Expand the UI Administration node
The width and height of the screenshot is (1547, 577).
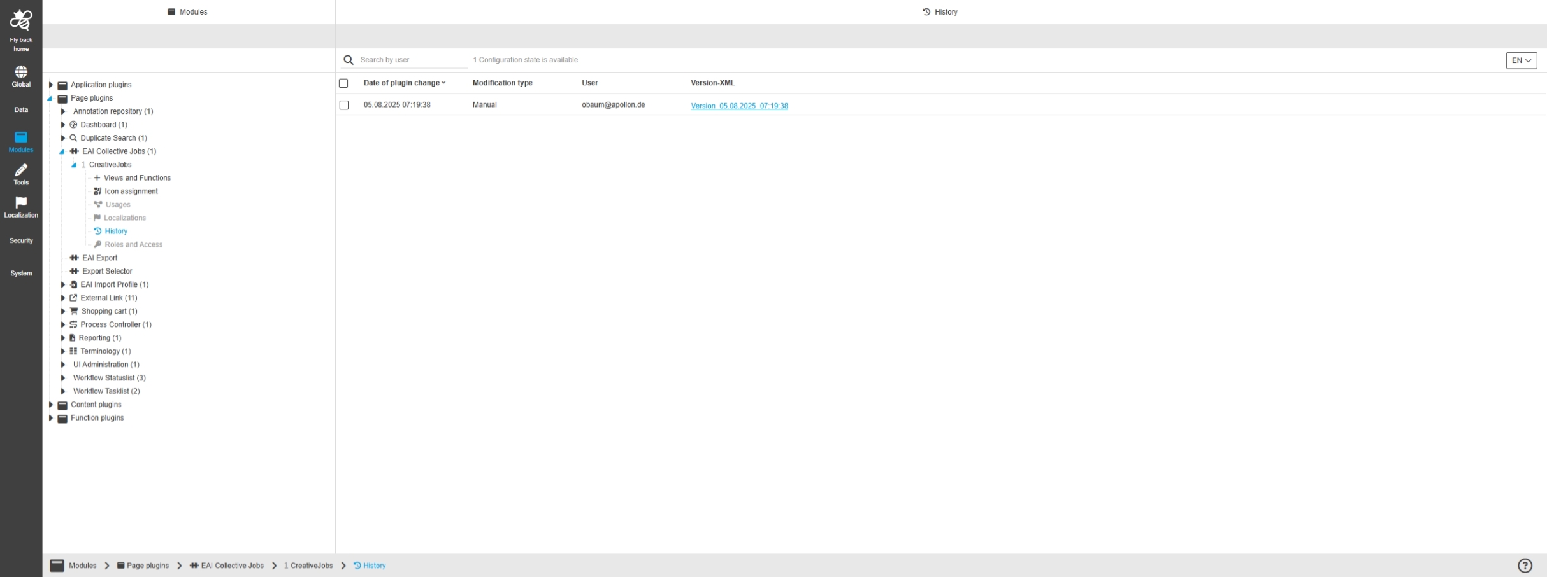63,365
